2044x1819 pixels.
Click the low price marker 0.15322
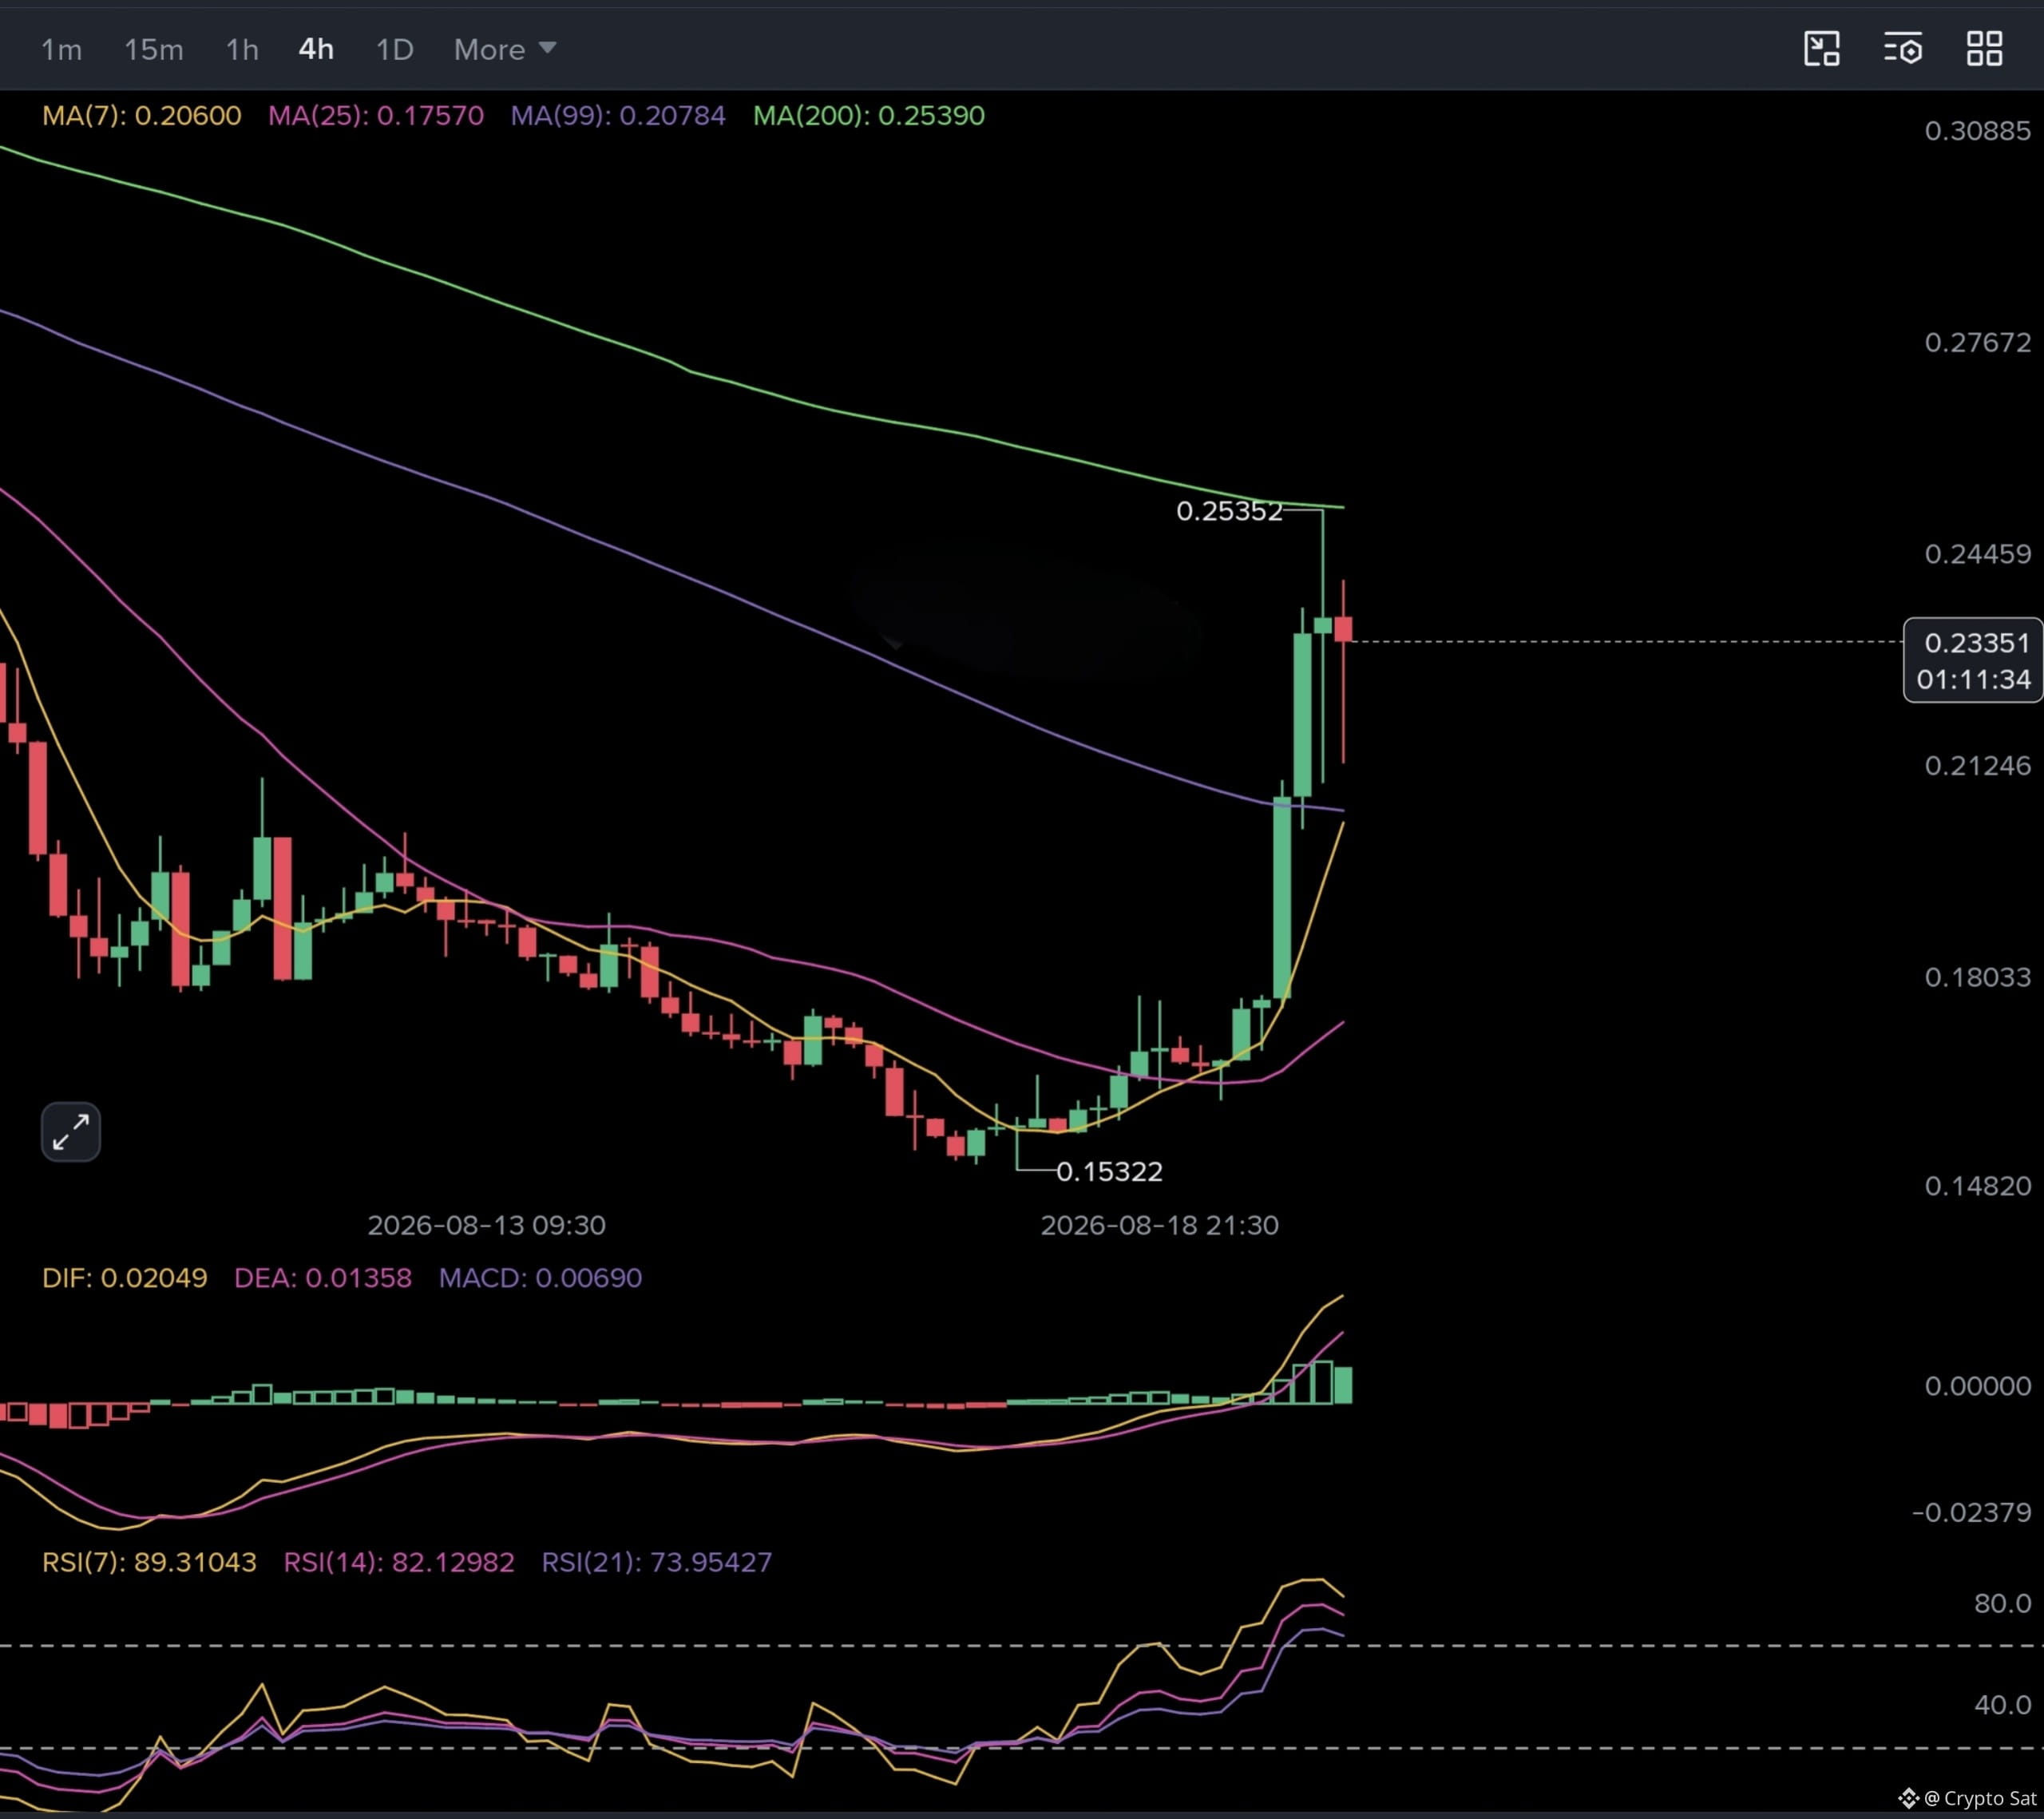pyautogui.click(x=1110, y=1171)
